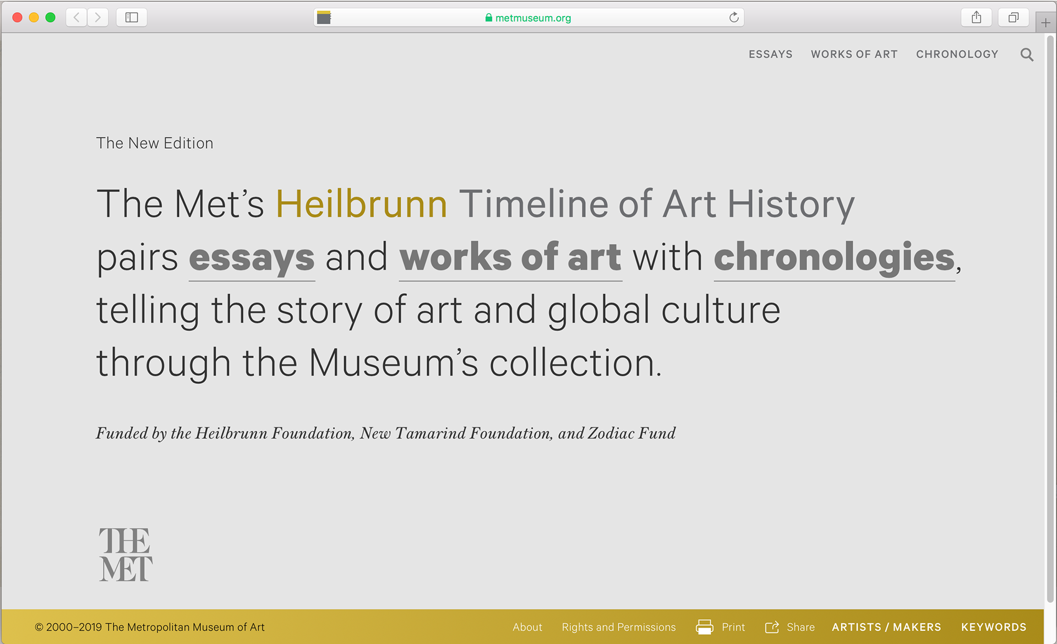
Task: Open the Works of Art navigation item
Action: 854,55
